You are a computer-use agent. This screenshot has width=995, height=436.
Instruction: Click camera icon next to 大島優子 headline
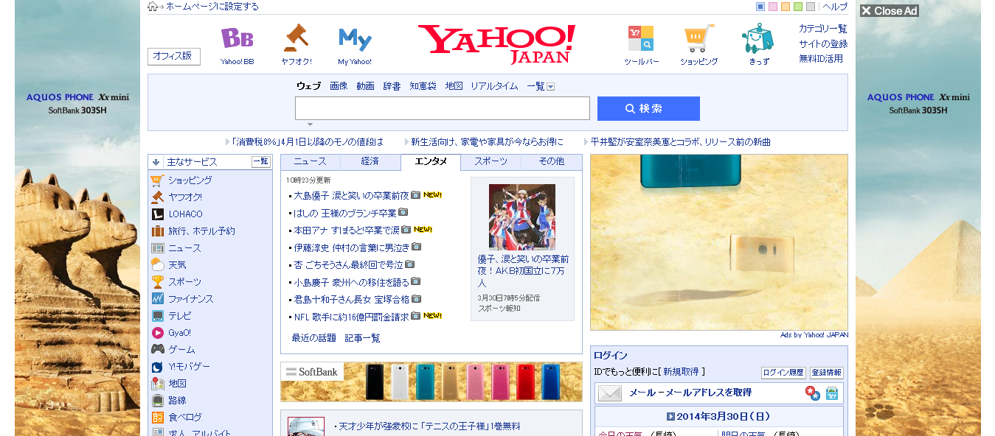[x=416, y=195]
